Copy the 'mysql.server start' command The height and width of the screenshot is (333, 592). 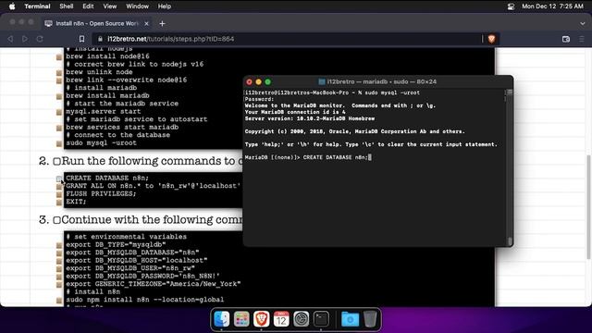coord(59,112)
